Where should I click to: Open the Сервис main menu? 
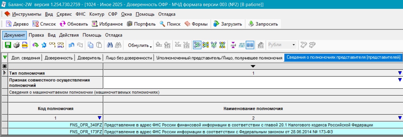click(64, 14)
